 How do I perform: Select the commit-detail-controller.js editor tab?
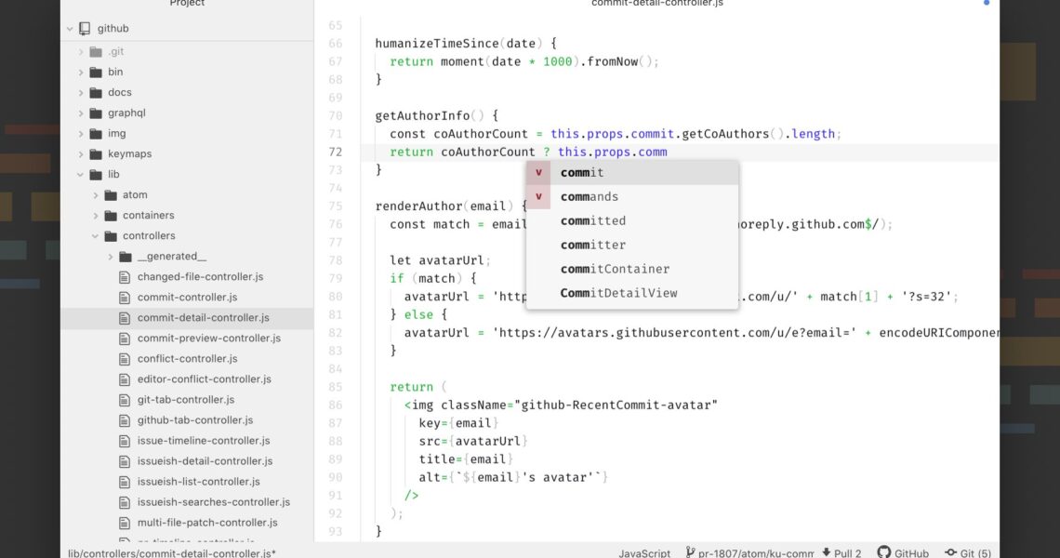pos(656,4)
